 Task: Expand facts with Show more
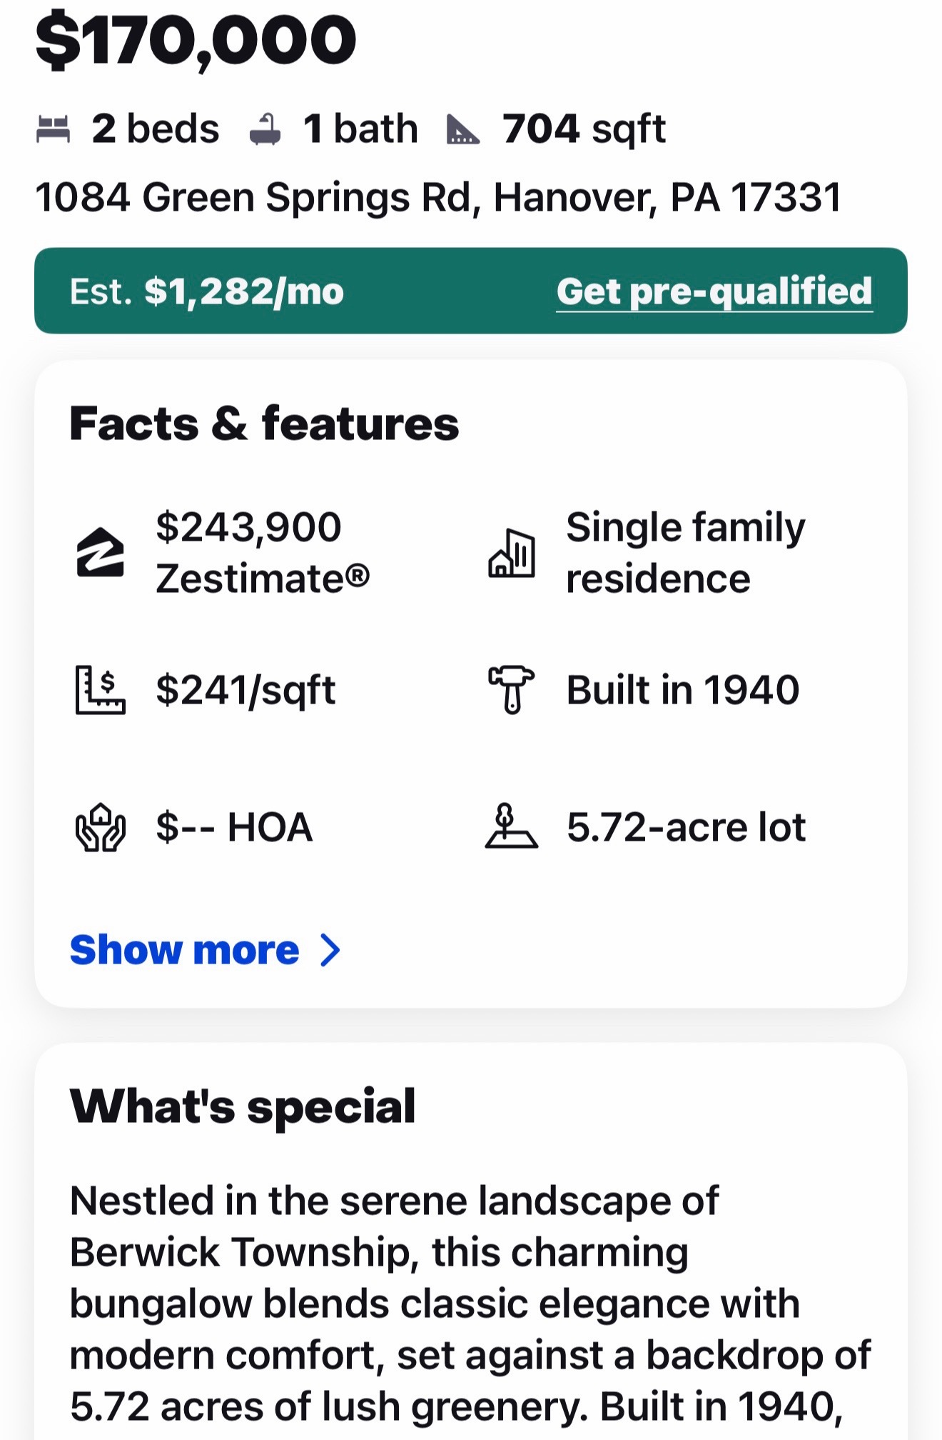pyautogui.click(x=185, y=950)
